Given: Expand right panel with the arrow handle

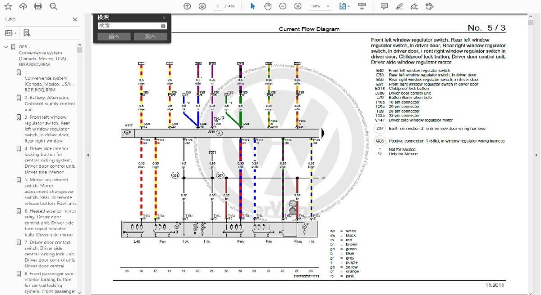Looking at the screenshot, I should point(536,155).
